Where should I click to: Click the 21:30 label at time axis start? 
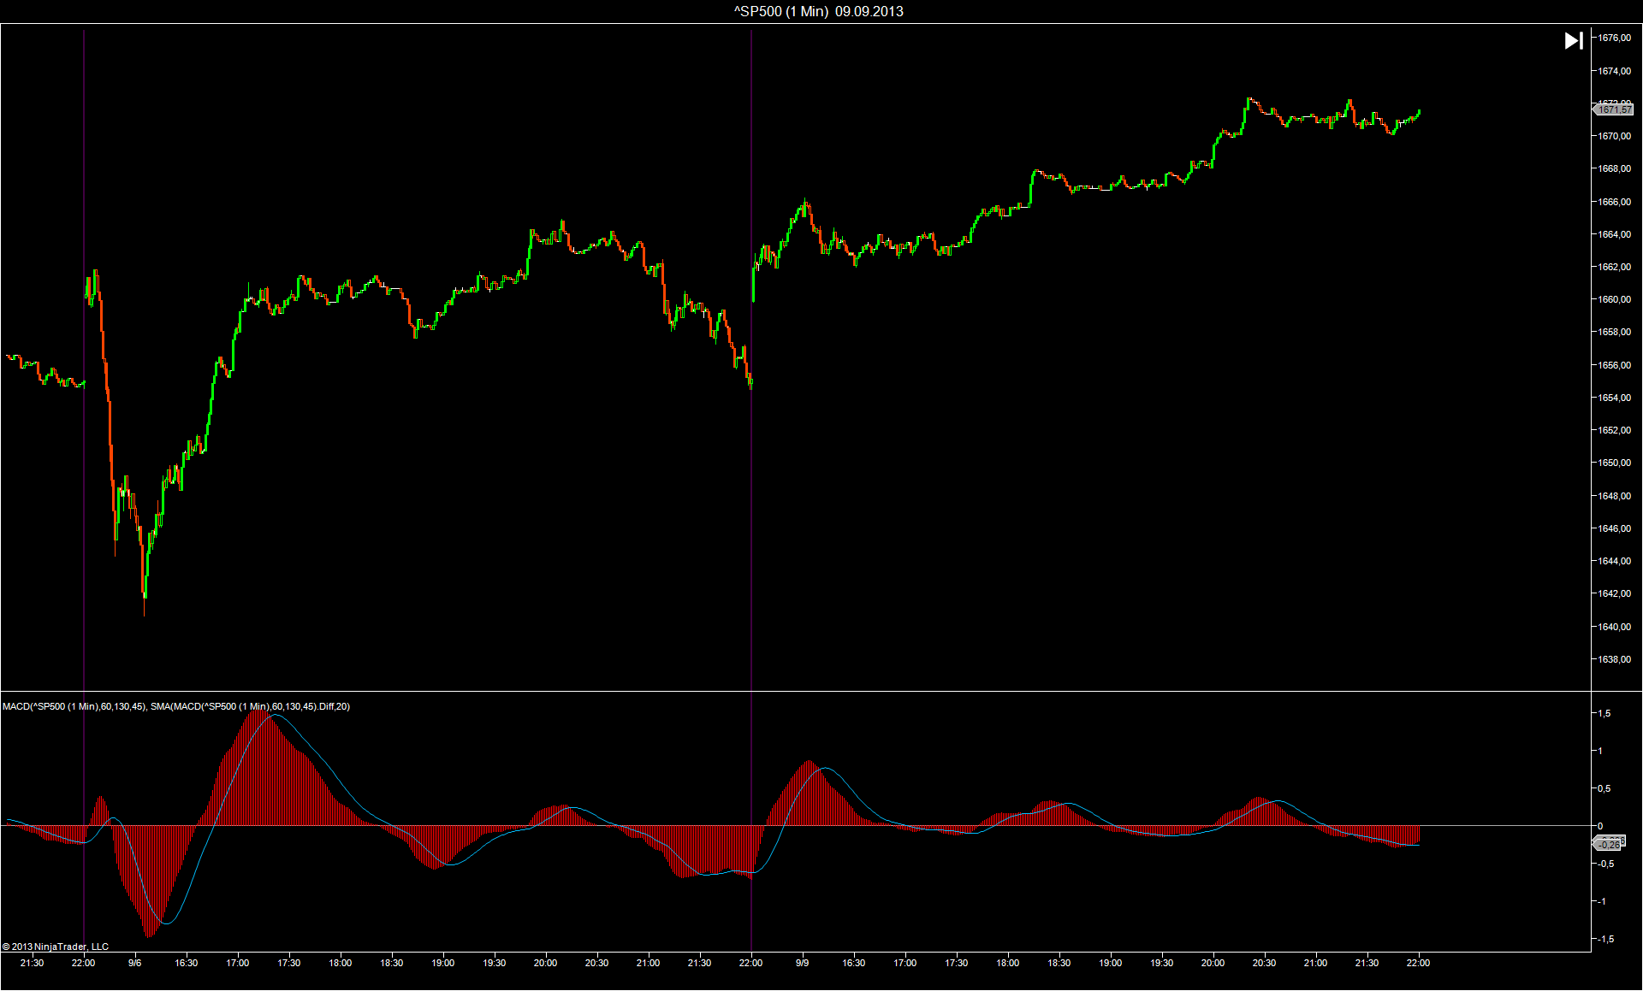tap(32, 963)
